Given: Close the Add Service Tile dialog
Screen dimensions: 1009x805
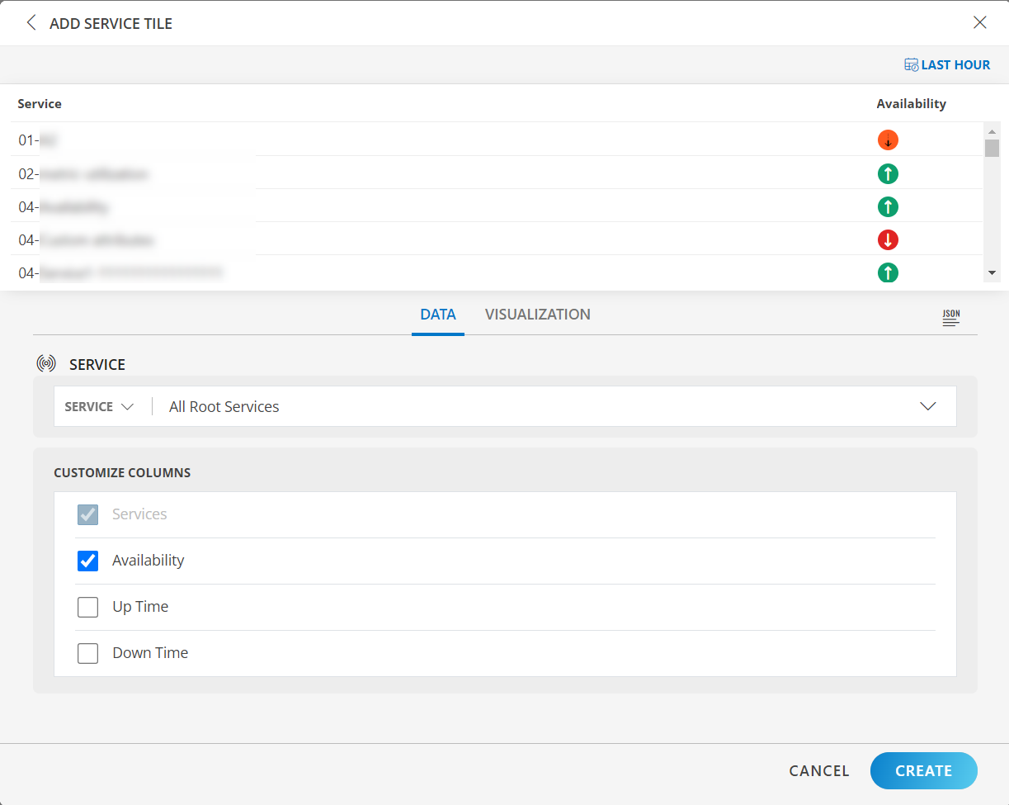Looking at the screenshot, I should (x=979, y=22).
